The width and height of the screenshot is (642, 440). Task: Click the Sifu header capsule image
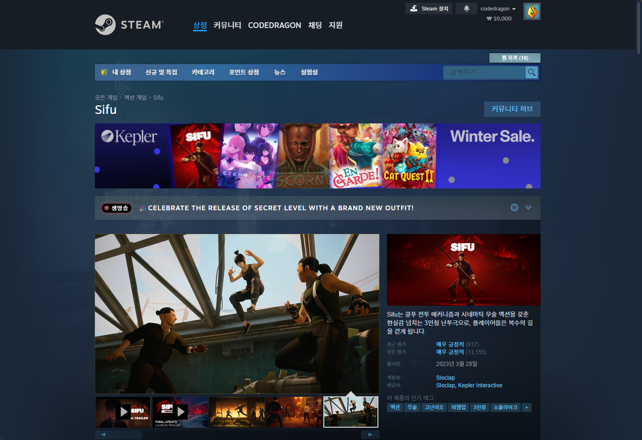click(464, 270)
